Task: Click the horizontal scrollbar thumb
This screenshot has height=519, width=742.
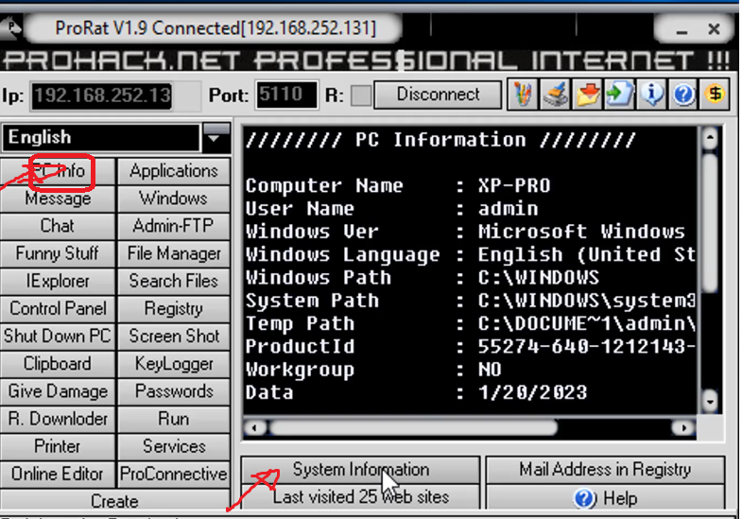Action: pyautogui.click(x=413, y=427)
